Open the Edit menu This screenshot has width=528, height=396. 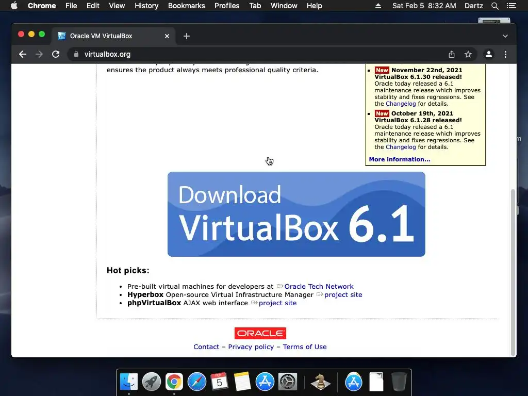pos(93,6)
